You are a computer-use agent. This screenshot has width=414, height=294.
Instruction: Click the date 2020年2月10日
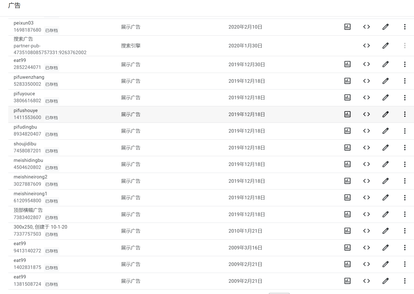245,27
